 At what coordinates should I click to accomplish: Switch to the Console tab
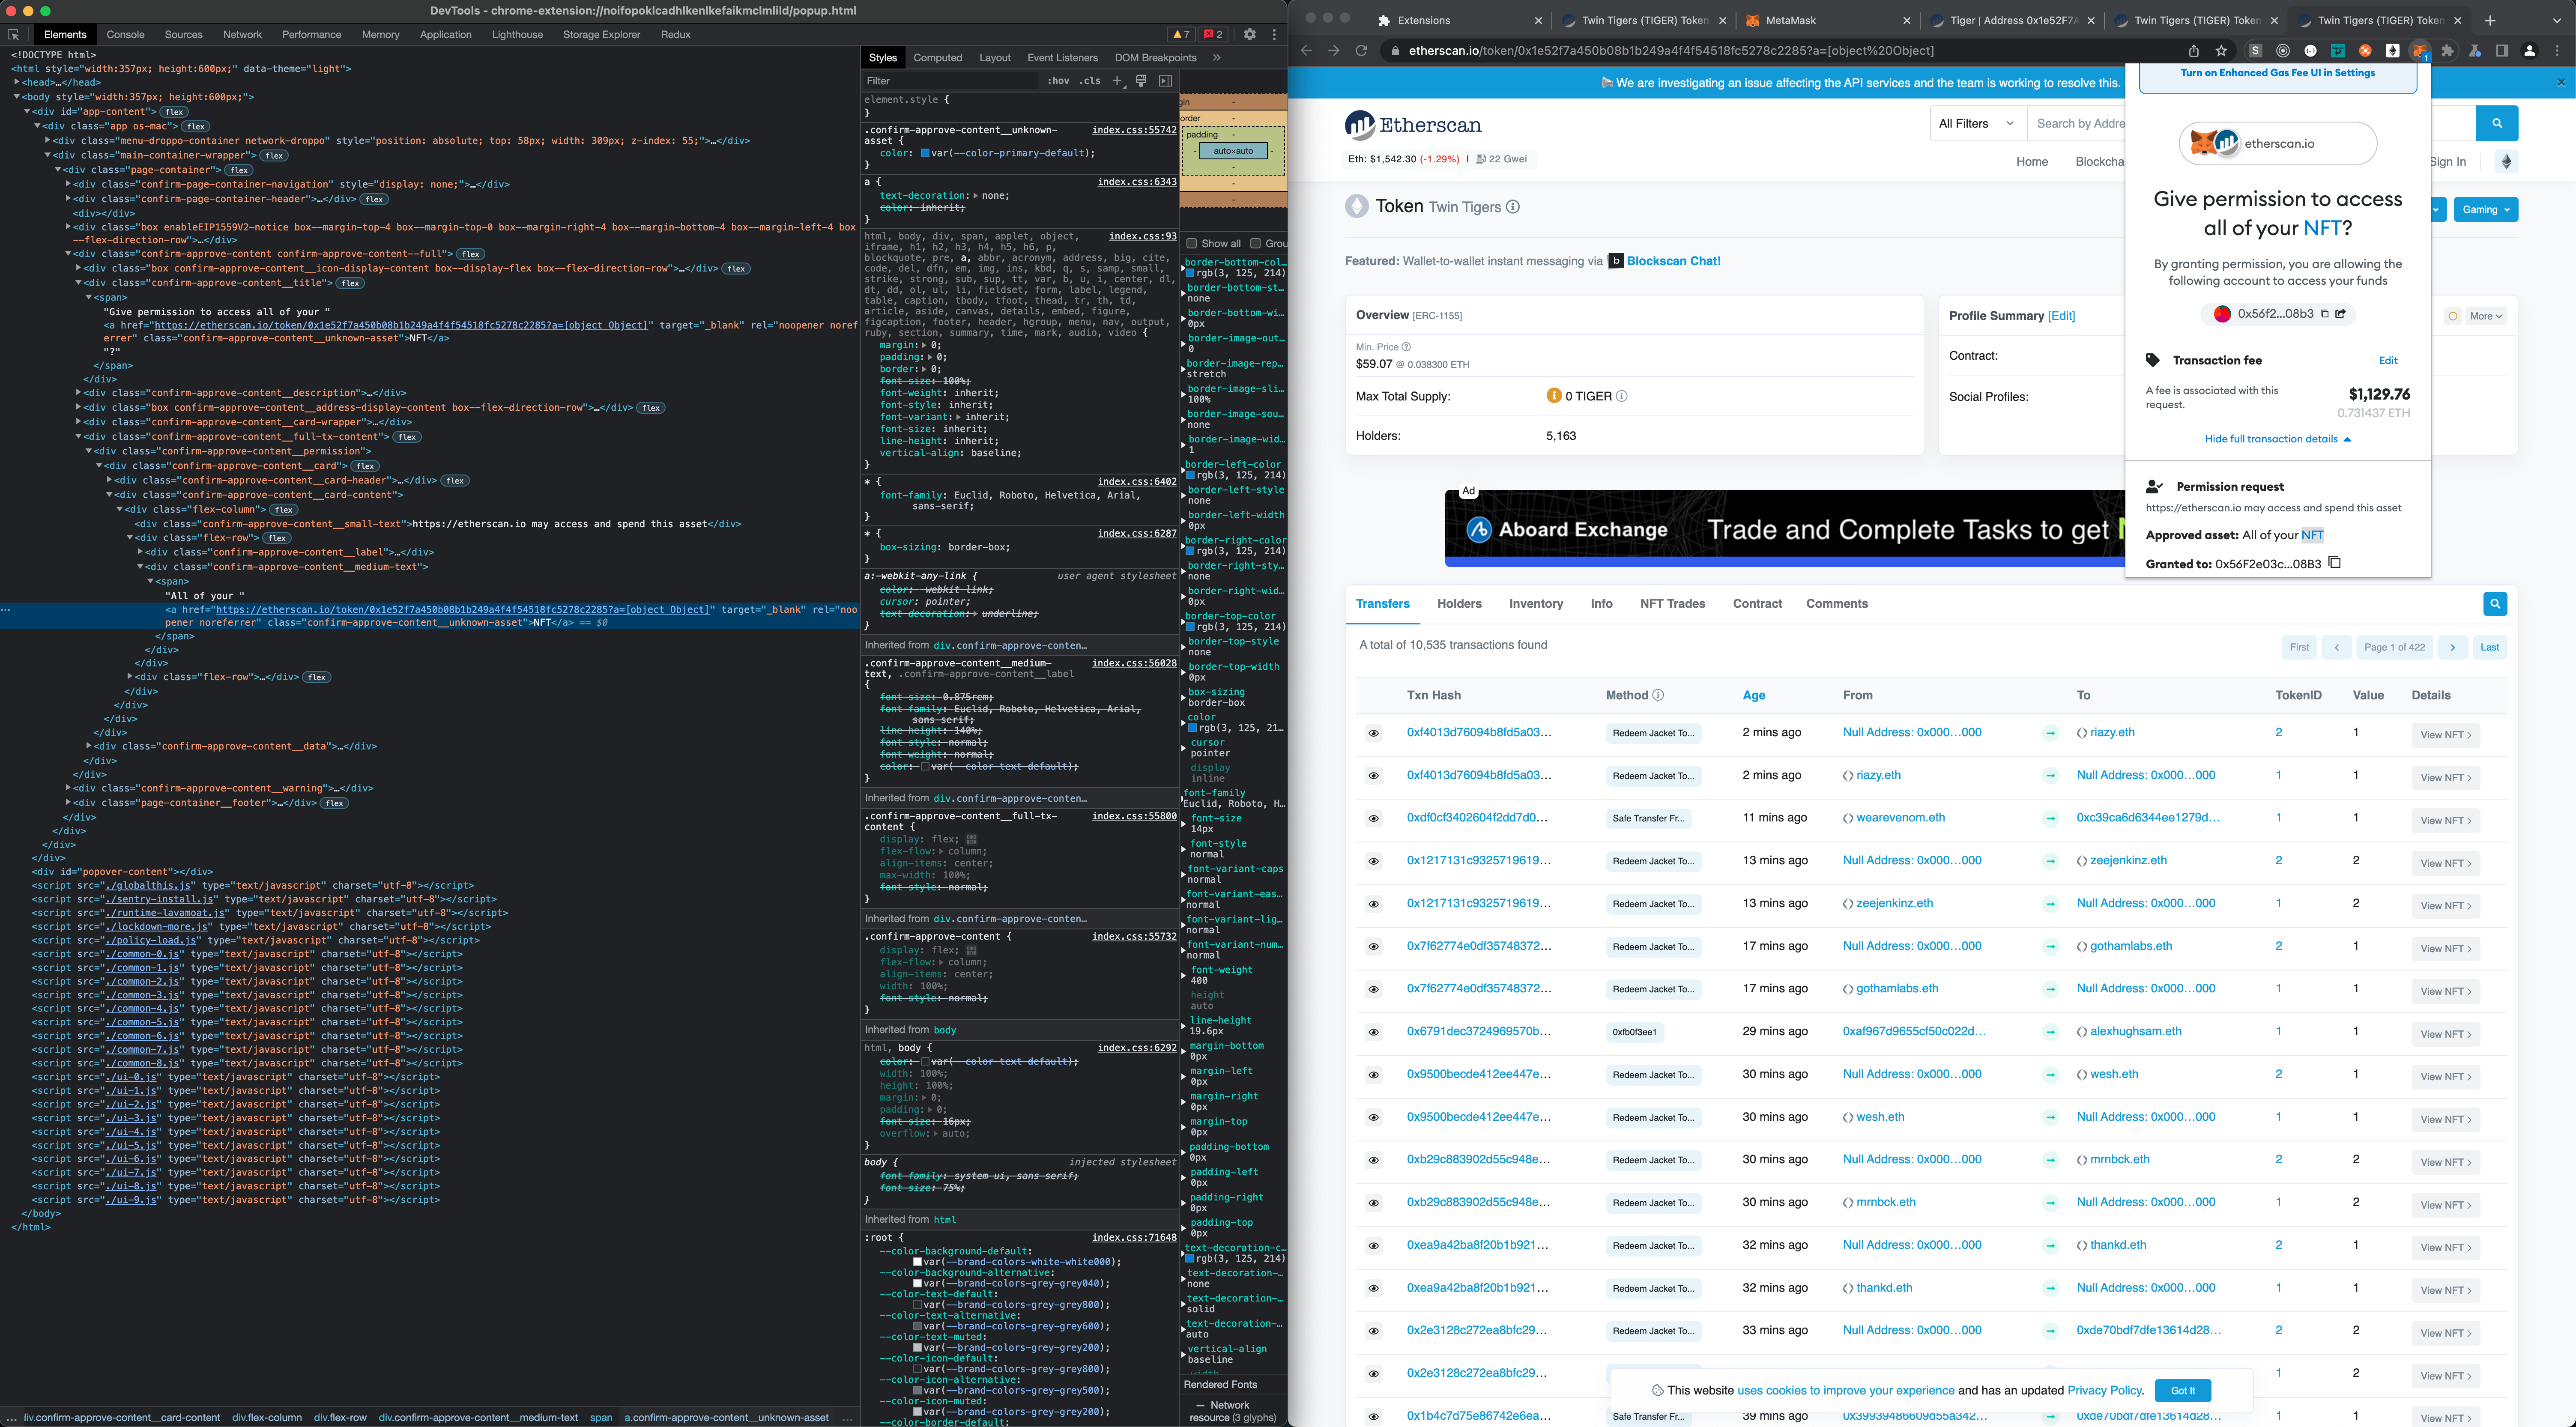(x=125, y=35)
